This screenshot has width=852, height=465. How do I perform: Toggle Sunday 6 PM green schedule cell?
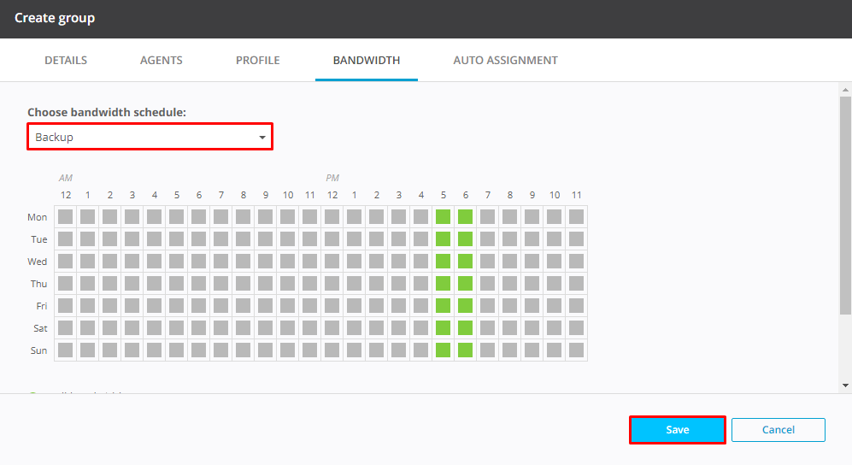pyautogui.click(x=465, y=350)
